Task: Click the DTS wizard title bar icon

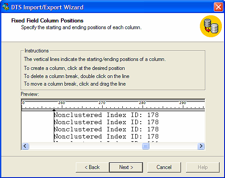Action: coord(6,7)
